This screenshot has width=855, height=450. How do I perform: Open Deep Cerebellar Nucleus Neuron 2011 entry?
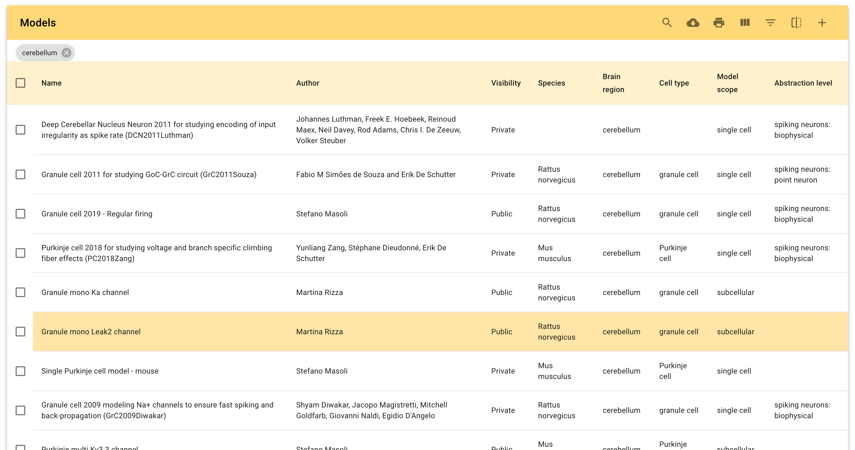tap(158, 130)
